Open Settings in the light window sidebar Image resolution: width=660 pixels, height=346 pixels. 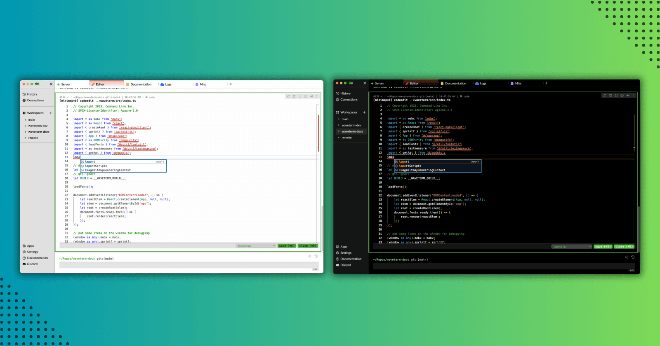(x=32, y=252)
